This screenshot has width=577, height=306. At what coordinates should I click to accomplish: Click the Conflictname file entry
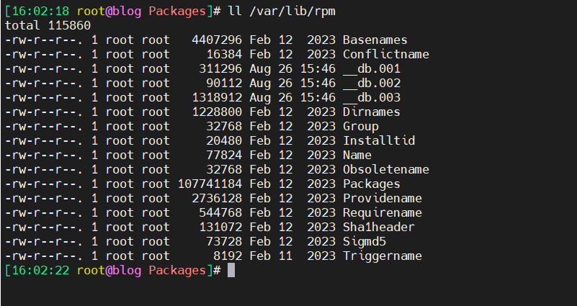(x=385, y=54)
